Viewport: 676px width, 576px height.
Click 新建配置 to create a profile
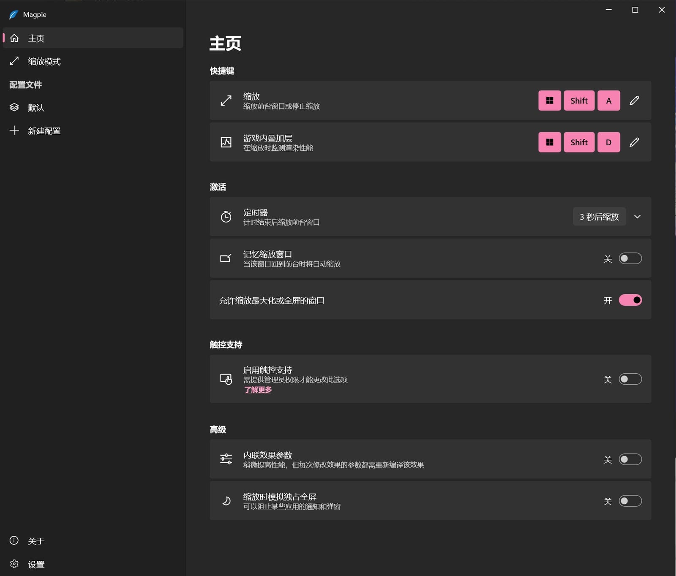(44, 131)
